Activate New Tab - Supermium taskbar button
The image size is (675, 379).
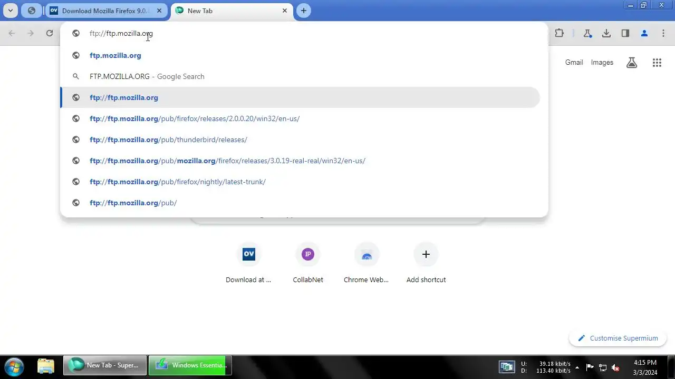click(104, 365)
